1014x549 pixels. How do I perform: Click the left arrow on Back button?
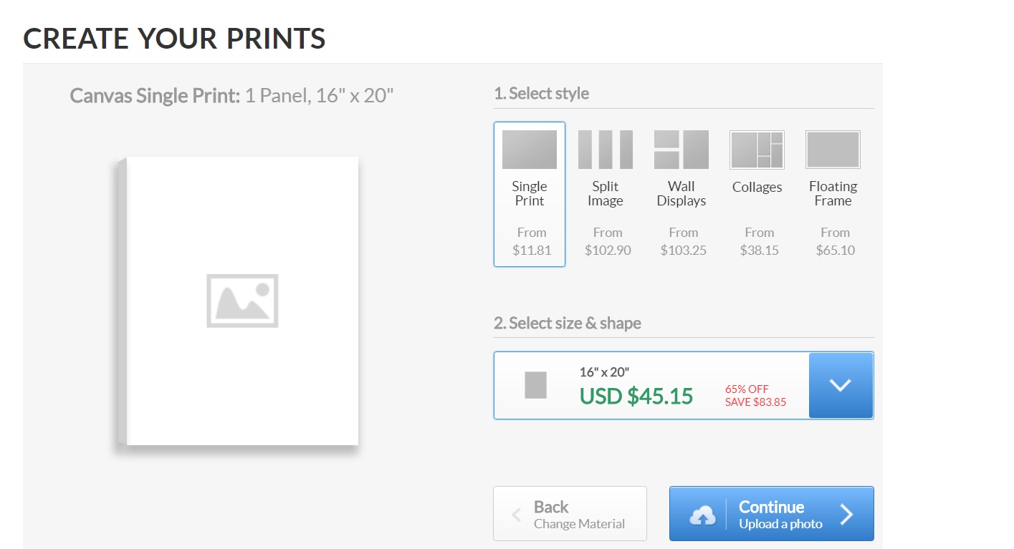[x=516, y=515]
